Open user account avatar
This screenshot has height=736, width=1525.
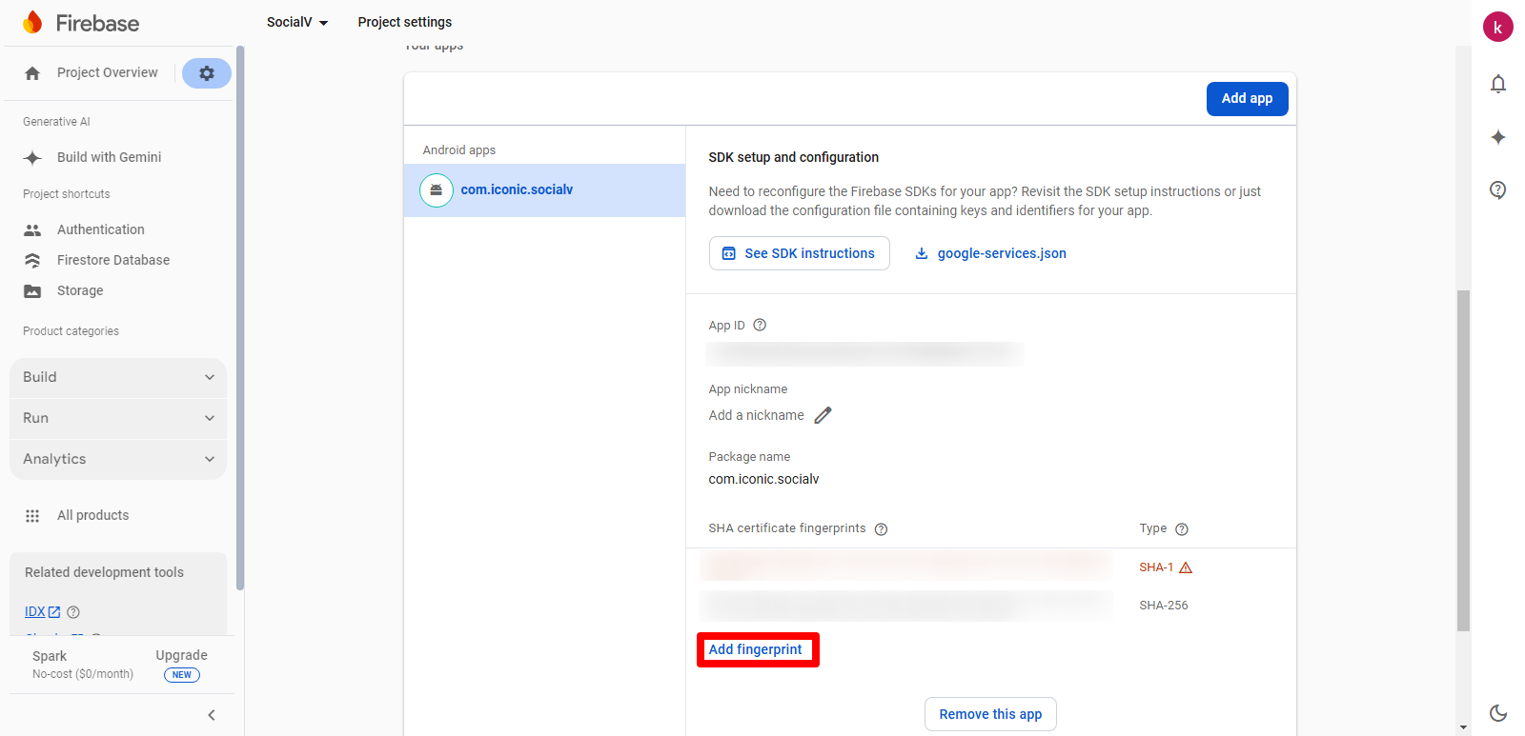(x=1497, y=28)
